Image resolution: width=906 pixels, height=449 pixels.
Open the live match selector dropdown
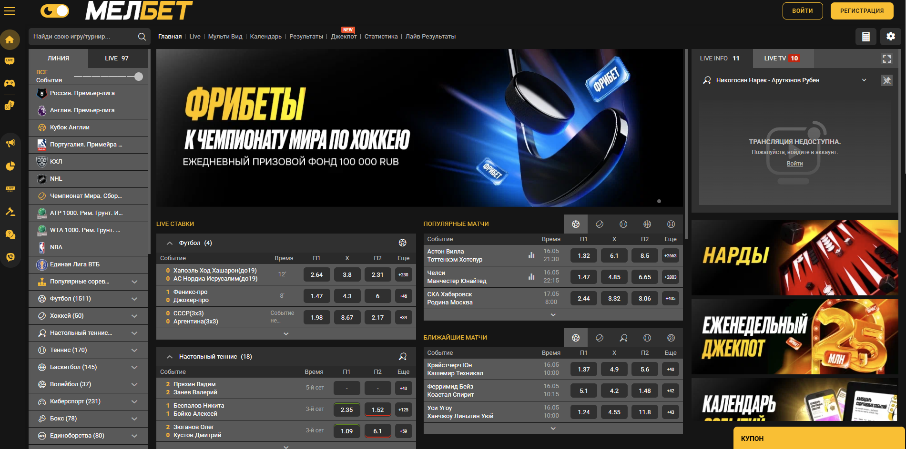pyautogui.click(x=864, y=80)
